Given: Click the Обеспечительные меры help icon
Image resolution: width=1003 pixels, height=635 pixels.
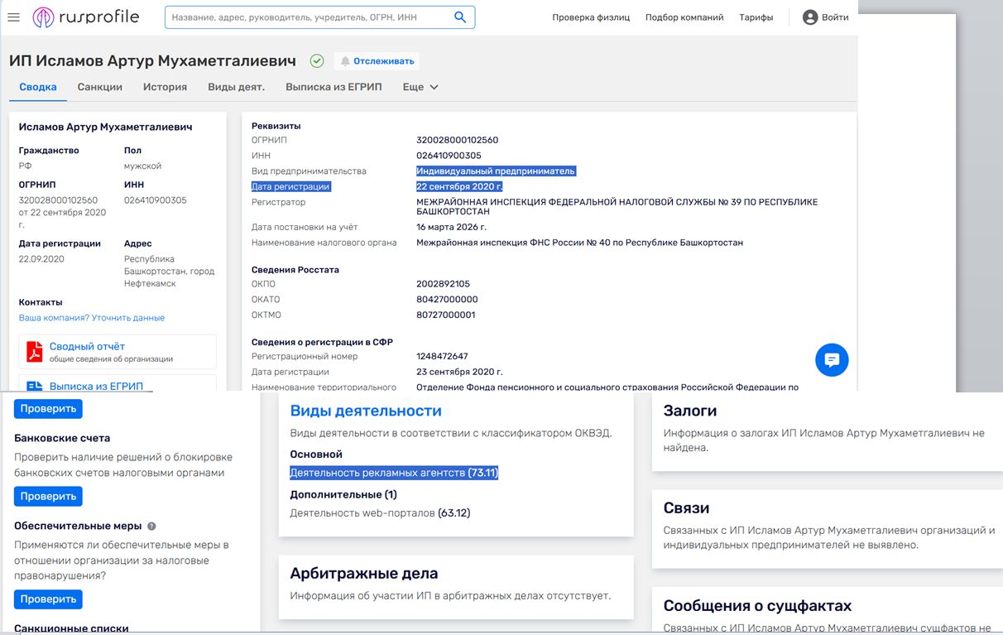Looking at the screenshot, I should point(151,526).
